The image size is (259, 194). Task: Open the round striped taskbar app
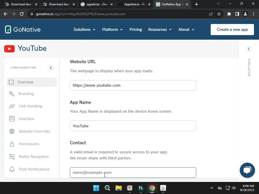[130, 188]
